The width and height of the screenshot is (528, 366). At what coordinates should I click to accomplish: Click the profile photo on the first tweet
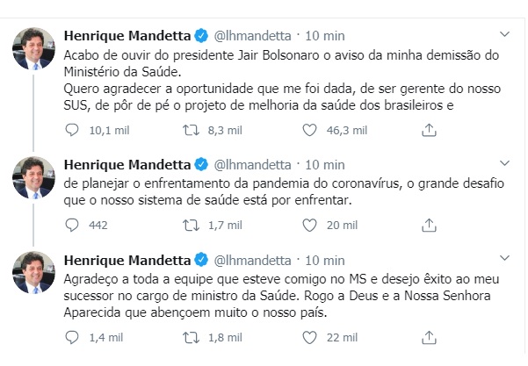(x=34, y=50)
